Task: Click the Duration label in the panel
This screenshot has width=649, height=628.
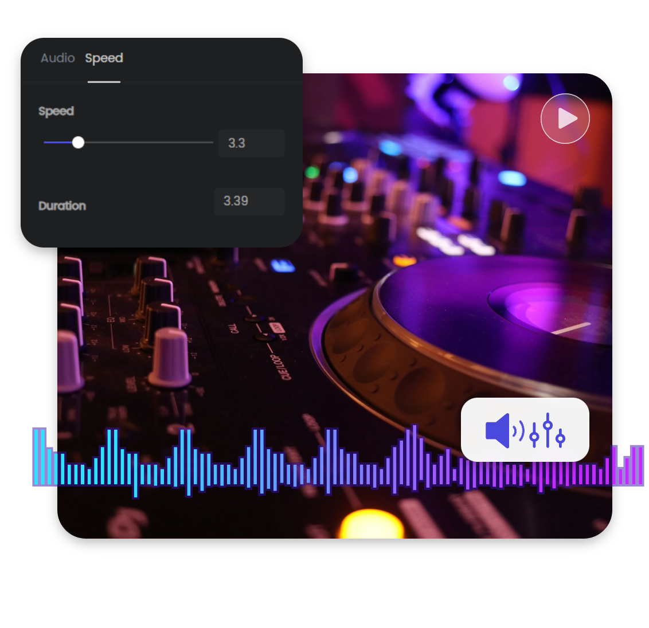Action: (x=62, y=206)
